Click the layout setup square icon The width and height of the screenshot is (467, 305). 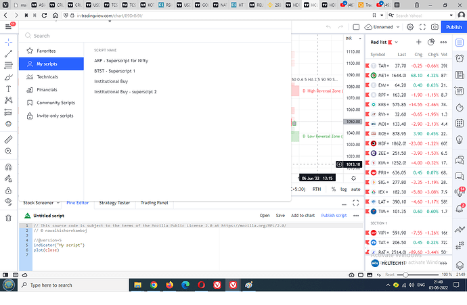pos(356,27)
